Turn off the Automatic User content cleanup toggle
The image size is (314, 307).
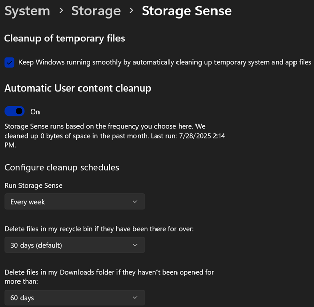14,111
